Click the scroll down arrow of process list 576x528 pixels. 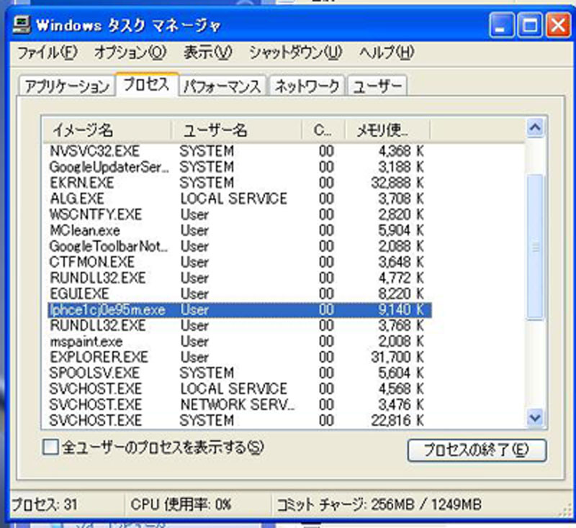pyautogui.click(x=535, y=417)
